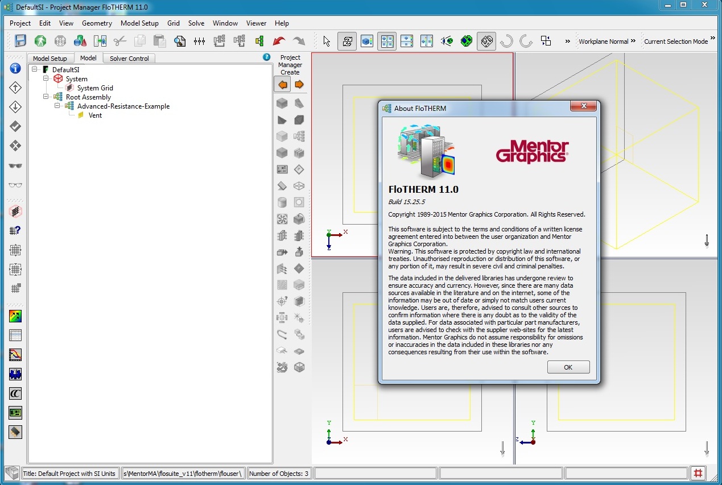This screenshot has width=722, height=485.
Task: Click the left orange arrow palette button
Action: [x=282, y=85]
